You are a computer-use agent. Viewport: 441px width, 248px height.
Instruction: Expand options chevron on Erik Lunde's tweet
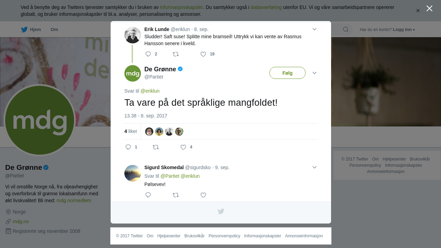tap(315, 29)
